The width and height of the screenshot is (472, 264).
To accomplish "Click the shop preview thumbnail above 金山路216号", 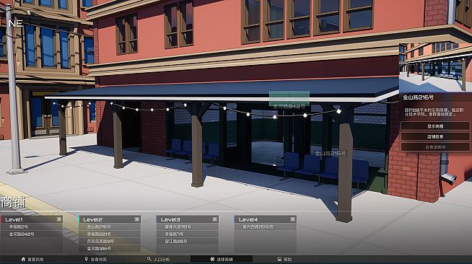I will [x=435, y=67].
